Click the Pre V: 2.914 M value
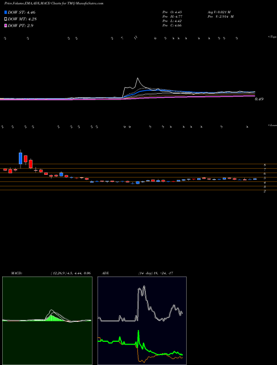 220,17
